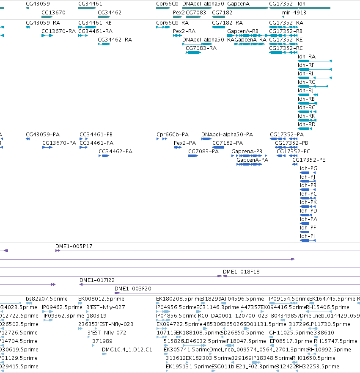Select the CG43059 gene label
The height and width of the screenshot is (373, 360).
click(x=38, y=4)
